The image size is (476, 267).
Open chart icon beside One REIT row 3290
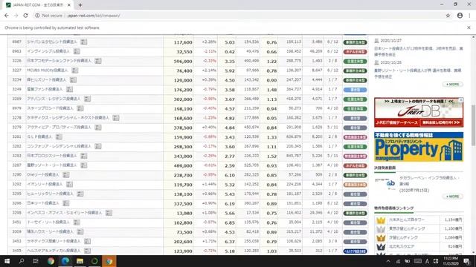pyautogui.click(x=66, y=175)
